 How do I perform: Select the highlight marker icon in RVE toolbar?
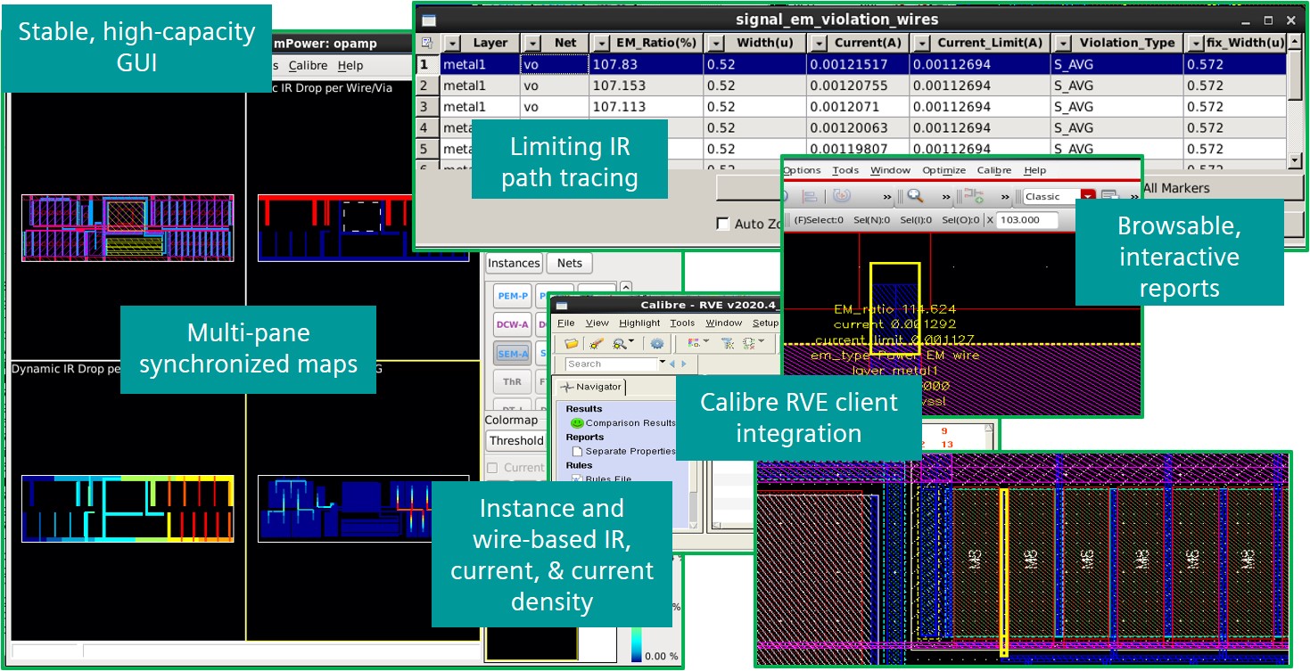[597, 343]
